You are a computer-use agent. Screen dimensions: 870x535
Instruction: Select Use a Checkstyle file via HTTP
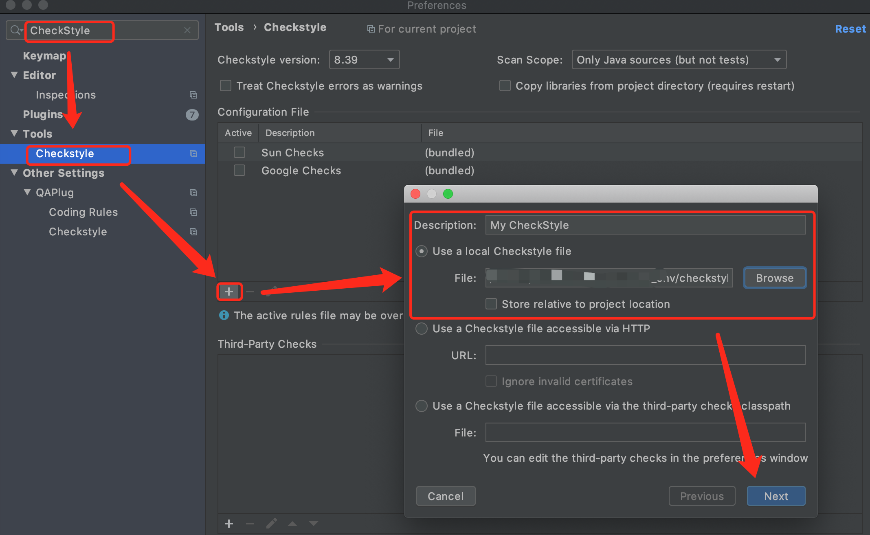[x=422, y=329]
